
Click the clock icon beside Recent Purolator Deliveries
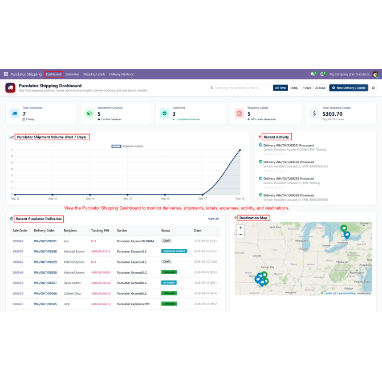click(11, 219)
